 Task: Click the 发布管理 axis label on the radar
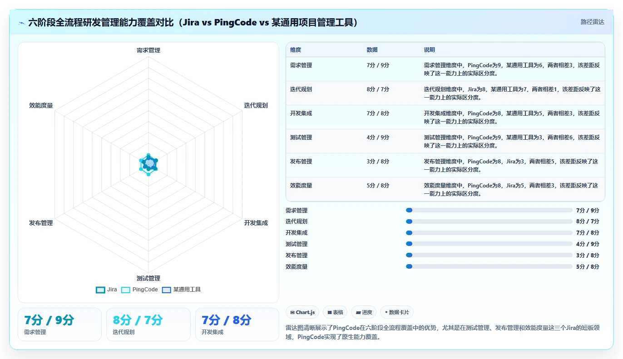(41, 223)
